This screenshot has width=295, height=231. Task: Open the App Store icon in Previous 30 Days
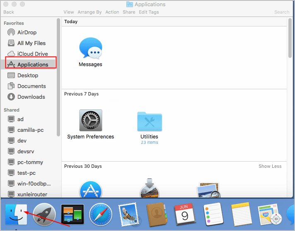pyautogui.click(x=91, y=189)
